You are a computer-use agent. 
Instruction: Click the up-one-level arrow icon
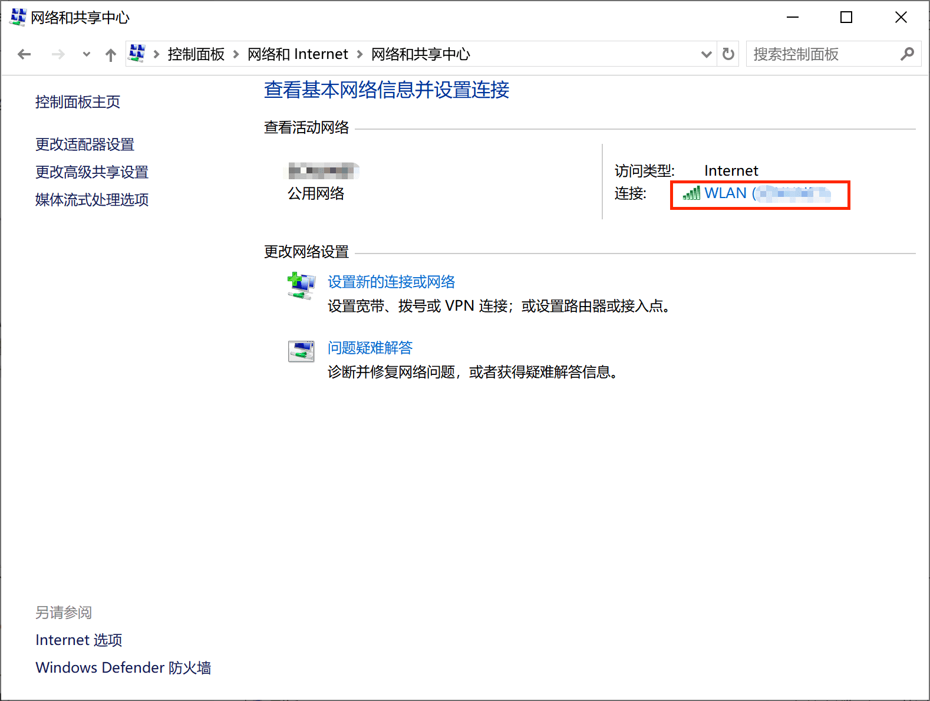click(x=110, y=55)
